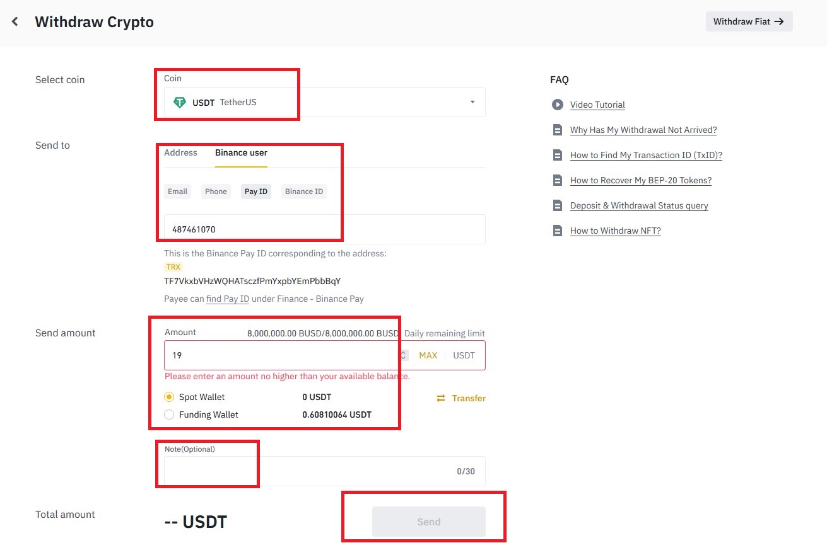Image resolution: width=827 pixels, height=543 pixels.
Task: Select the Binance user tab
Action: point(241,152)
